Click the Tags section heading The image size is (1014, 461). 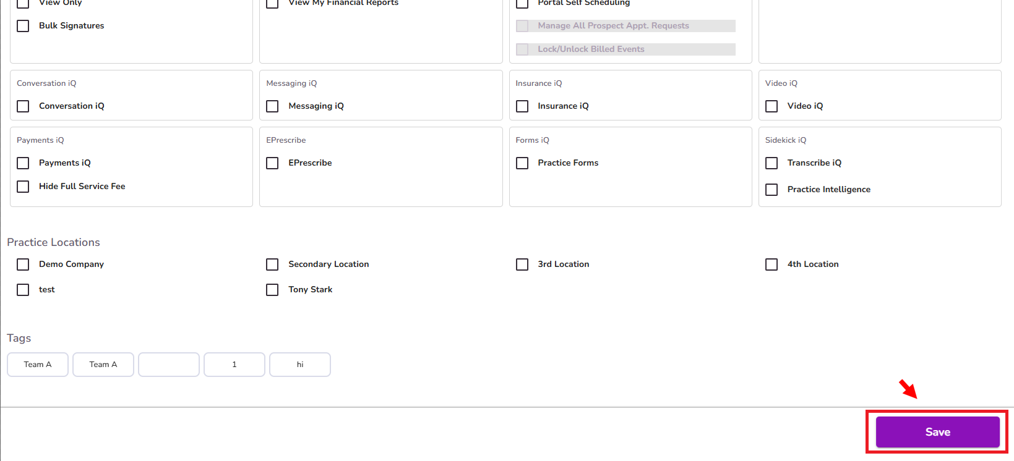click(19, 338)
